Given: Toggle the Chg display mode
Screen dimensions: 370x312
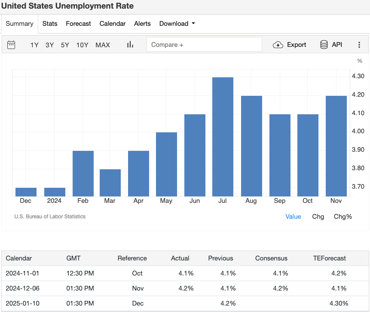Looking at the screenshot, I should (318, 217).
